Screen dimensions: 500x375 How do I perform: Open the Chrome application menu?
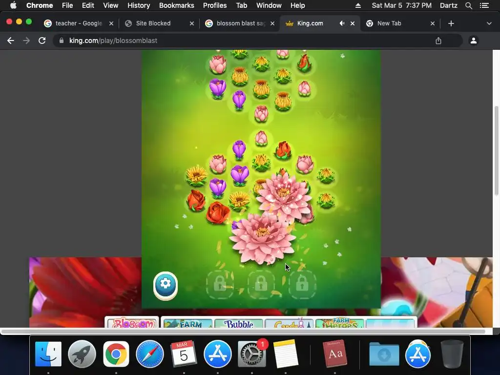click(x=40, y=5)
